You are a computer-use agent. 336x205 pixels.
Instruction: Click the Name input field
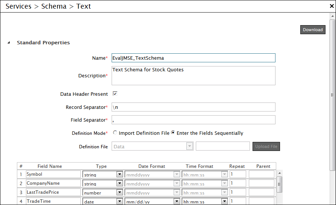point(194,58)
